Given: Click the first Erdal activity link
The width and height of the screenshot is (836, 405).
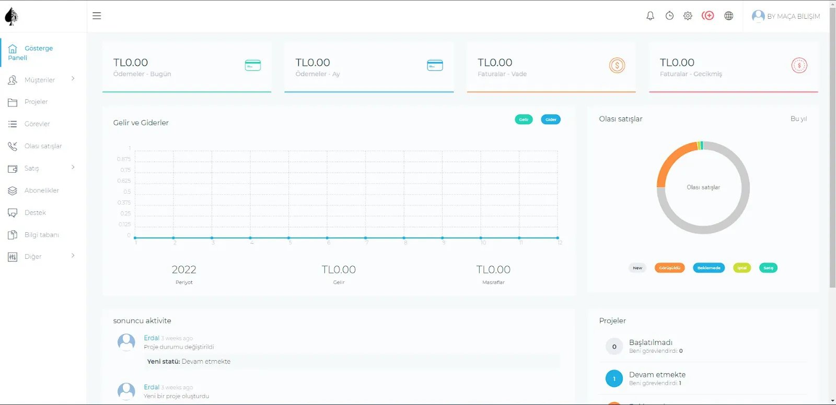Looking at the screenshot, I should point(152,338).
